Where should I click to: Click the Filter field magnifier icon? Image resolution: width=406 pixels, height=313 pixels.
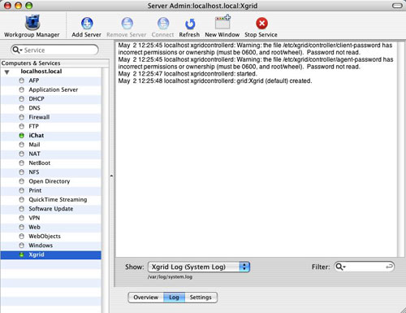pyautogui.click(x=340, y=267)
